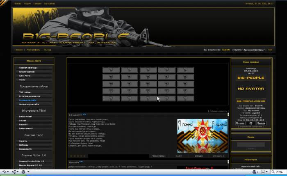Click the Добавить новость link
The height and width of the screenshot is (176, 287).
(218, 111)
